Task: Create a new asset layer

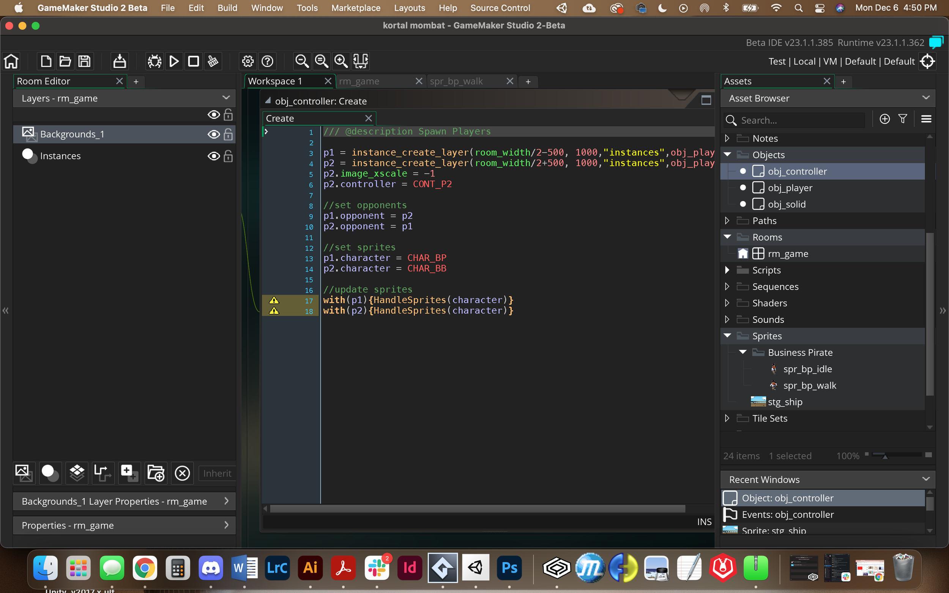Action: 129,473
